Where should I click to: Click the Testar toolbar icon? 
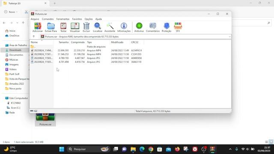[63, 27]
